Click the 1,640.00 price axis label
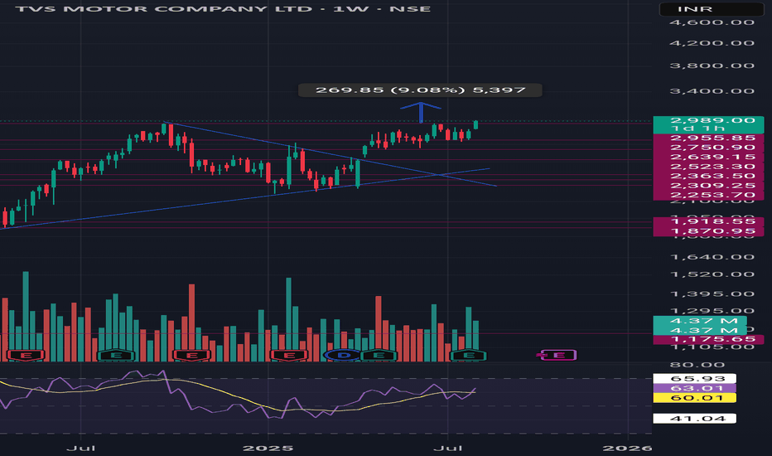The image size is (772, 456). [712, 257]
